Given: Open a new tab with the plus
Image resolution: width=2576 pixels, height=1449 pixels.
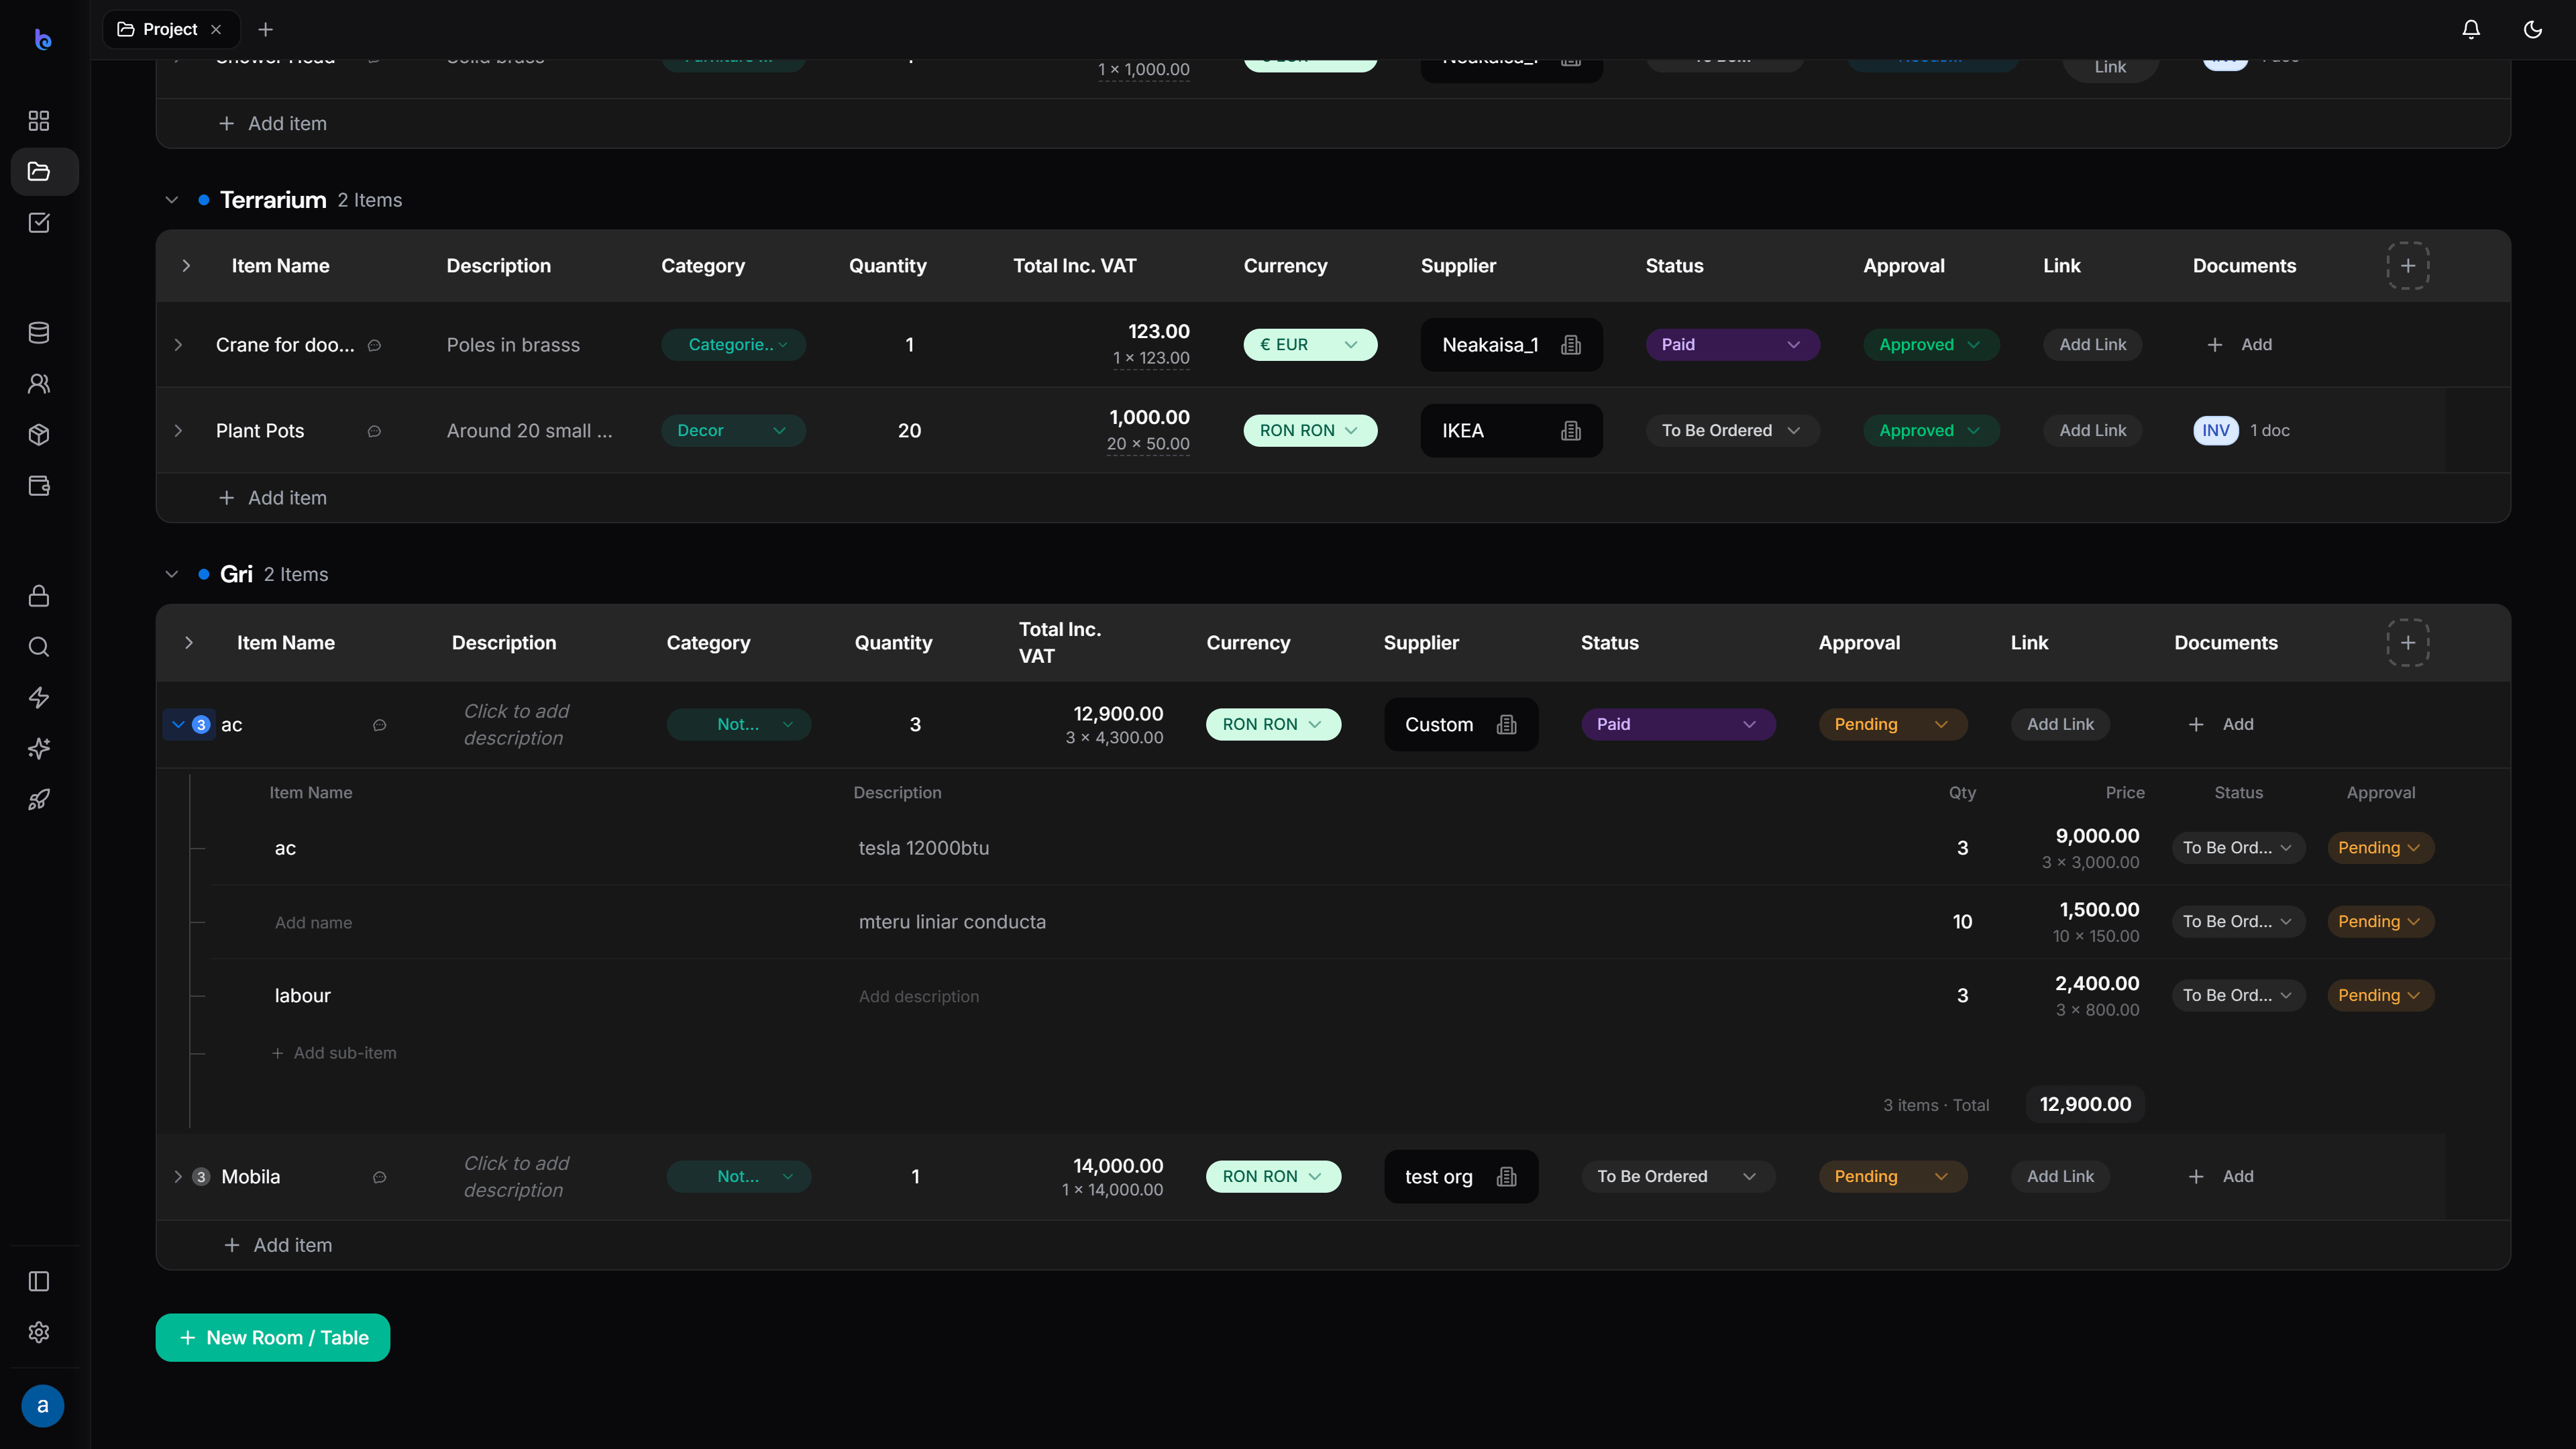Looking at the screenshot, I should pos(265,30).
